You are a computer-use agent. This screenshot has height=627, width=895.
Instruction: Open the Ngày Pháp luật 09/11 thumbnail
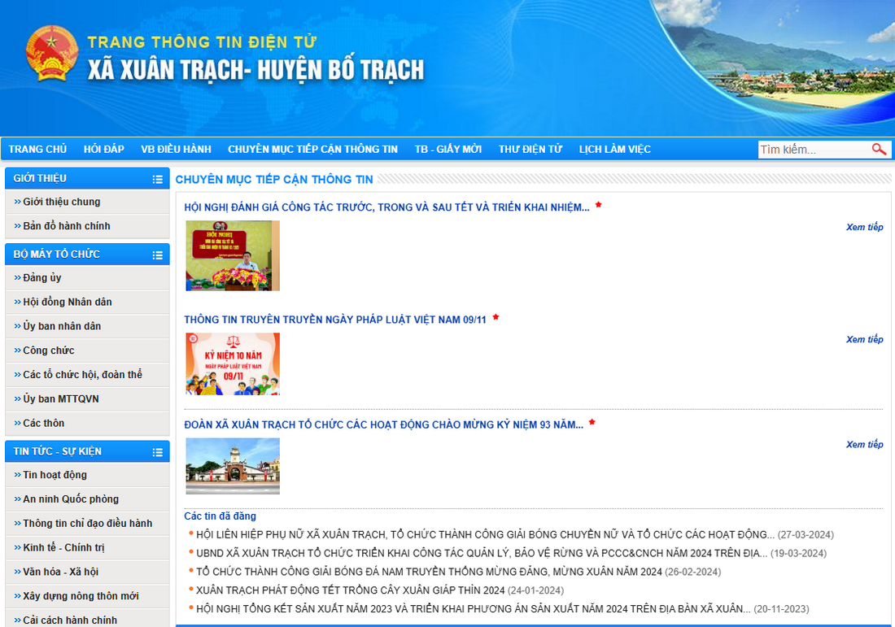[x=233, y=364]
